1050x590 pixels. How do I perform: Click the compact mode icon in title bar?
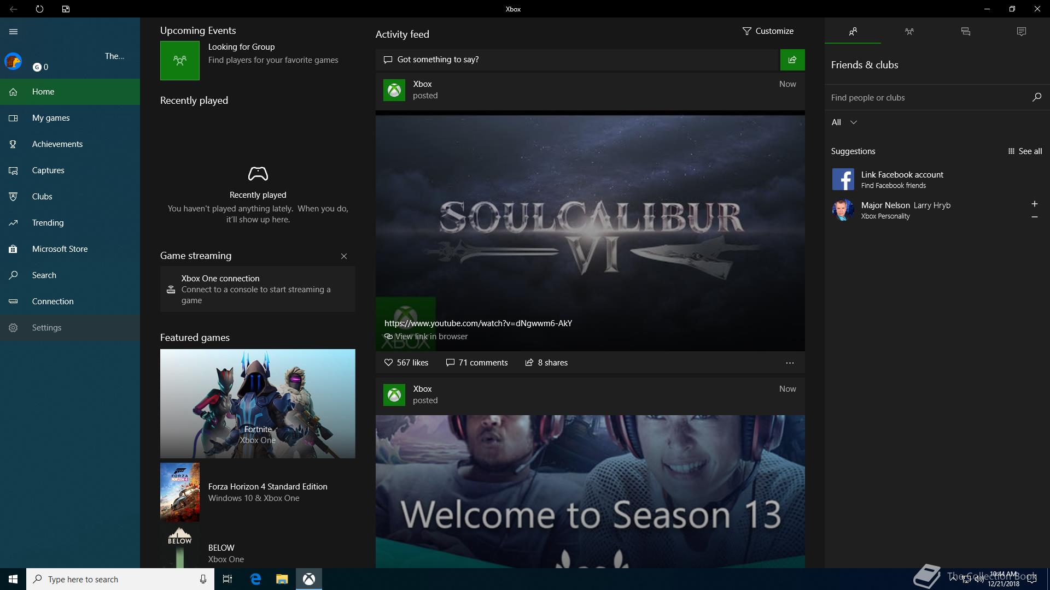[66, 9]
